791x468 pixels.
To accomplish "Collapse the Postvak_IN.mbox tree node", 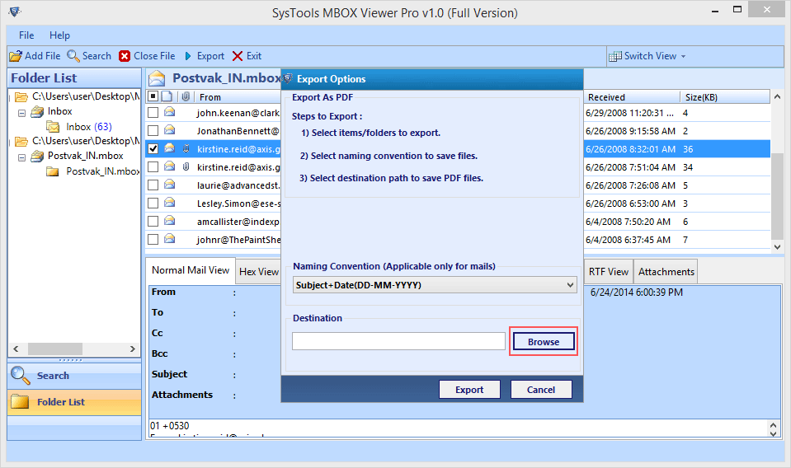I will [x=21, y=157].
